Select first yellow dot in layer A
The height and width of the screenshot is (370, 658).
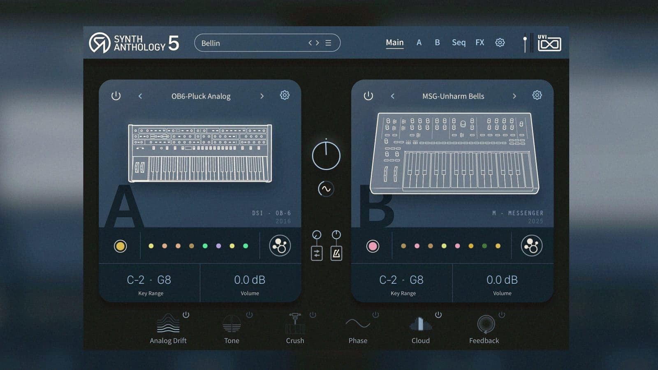point(151,246)
